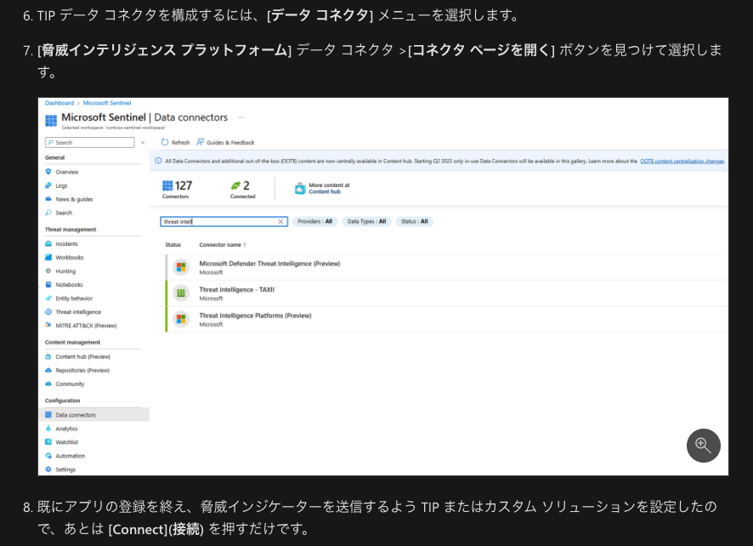Viewport: 753px width, 546px height.
Task: Click the Dashboard breadcrumb link
Action: point(59,103)
